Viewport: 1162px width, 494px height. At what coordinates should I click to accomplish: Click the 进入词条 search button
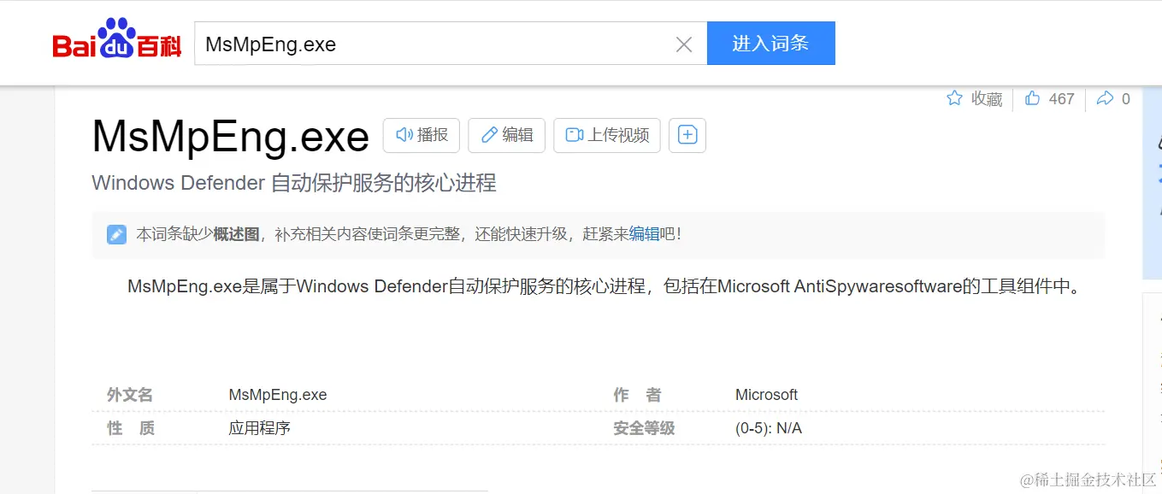pos(770,44)
